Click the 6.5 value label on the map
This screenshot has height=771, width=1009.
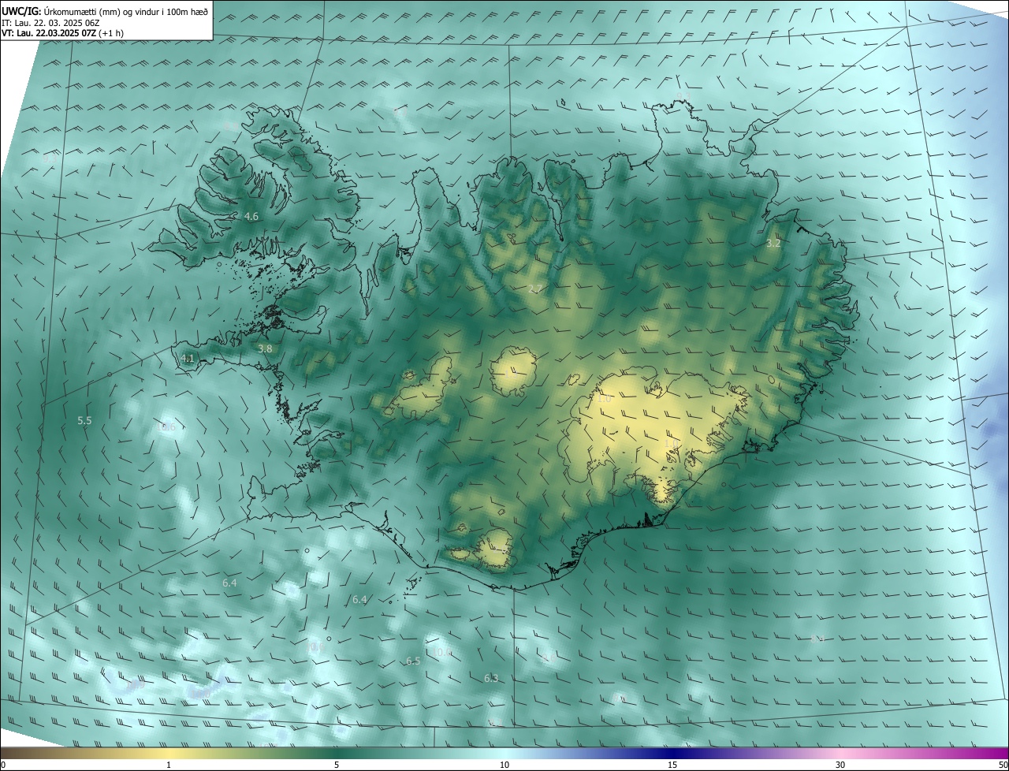point(413,661)
